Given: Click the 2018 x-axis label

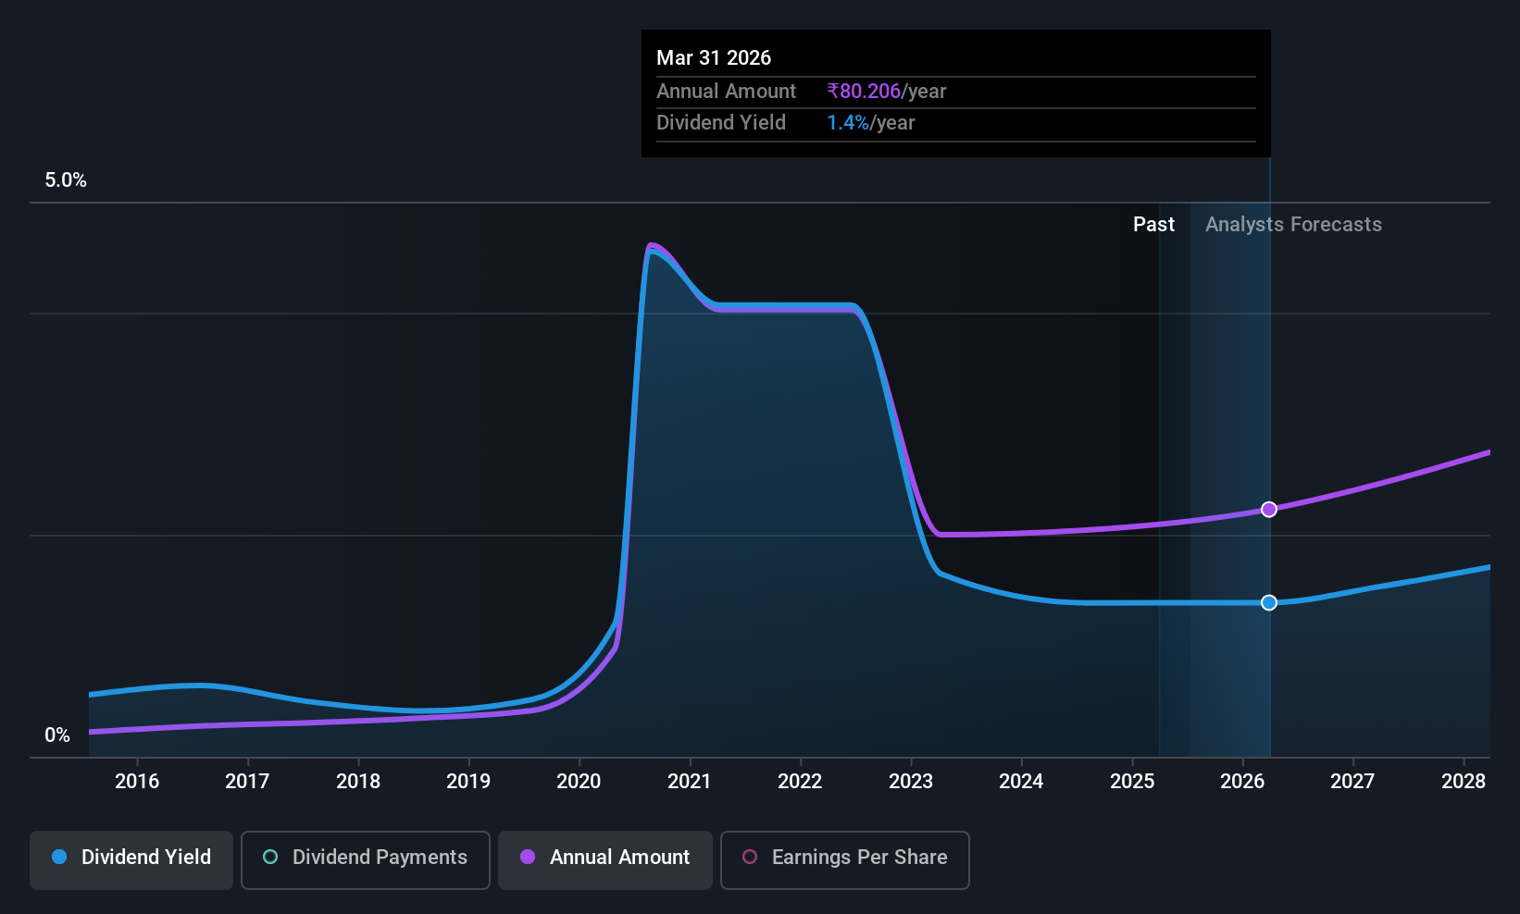Looking at the screenshot, I should [358, 782].
